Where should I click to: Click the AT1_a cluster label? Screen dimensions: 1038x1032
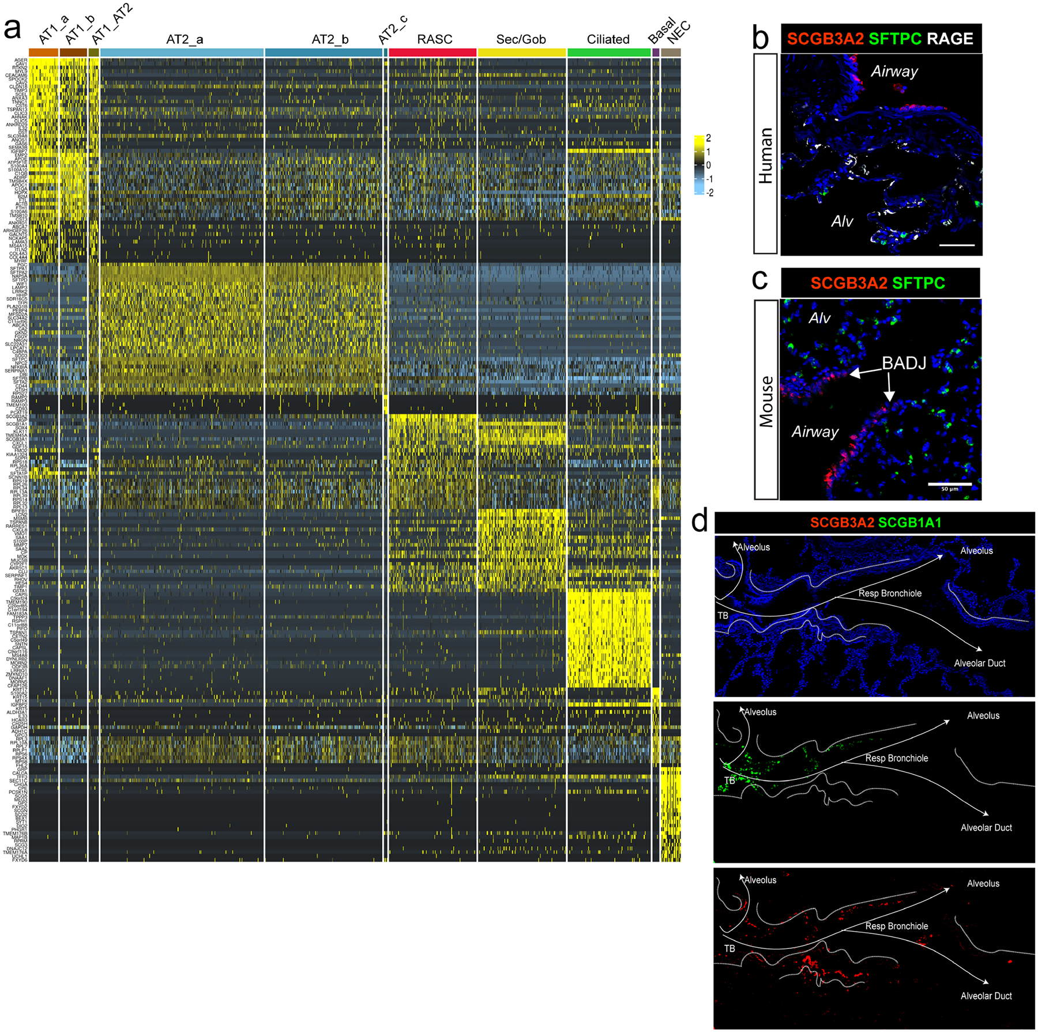coord(52,30)
